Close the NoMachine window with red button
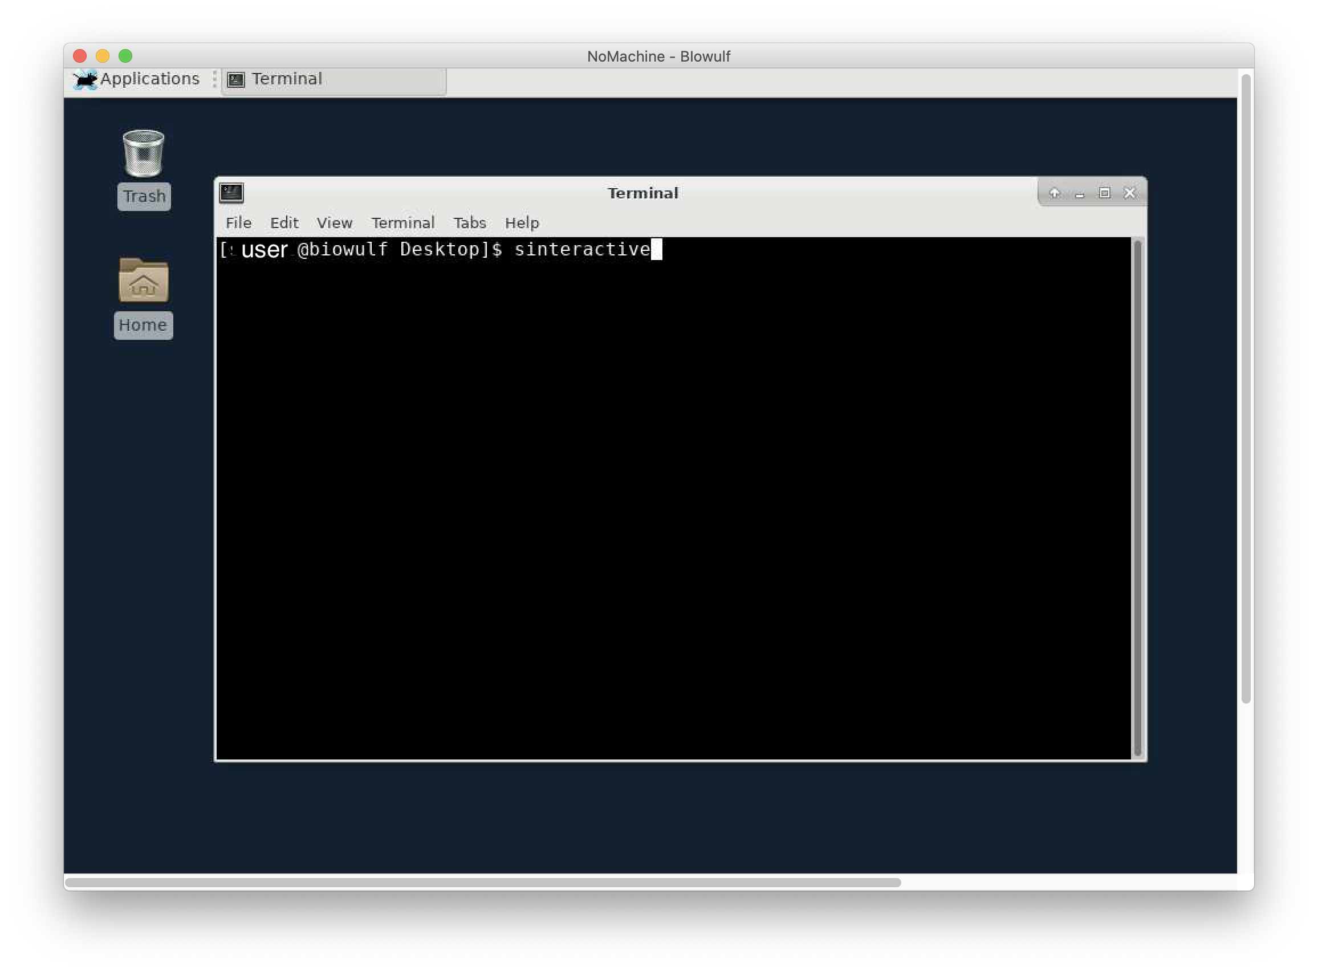 [x=80, y=56]
